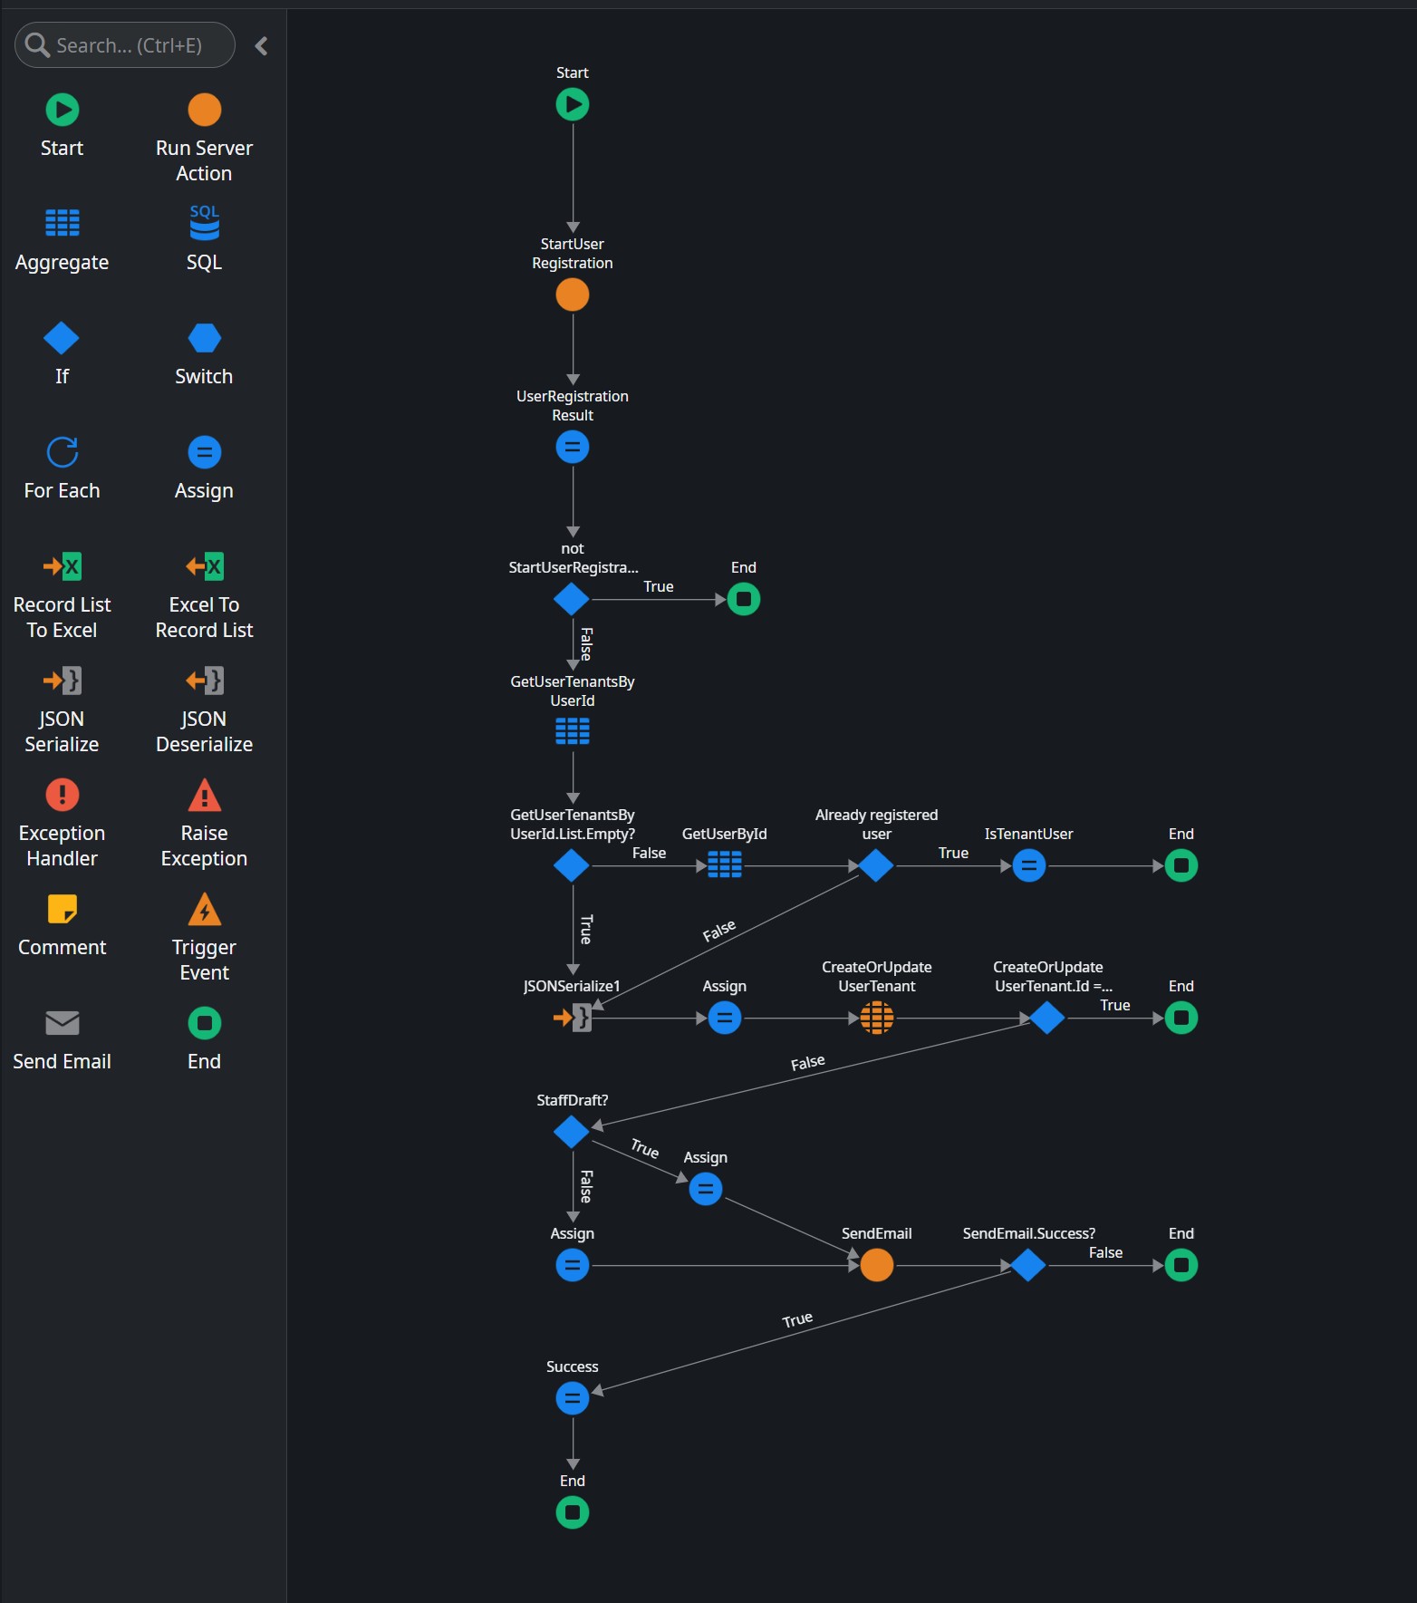
Task: Select the Raise Exception tool
Action: point(204,824)
